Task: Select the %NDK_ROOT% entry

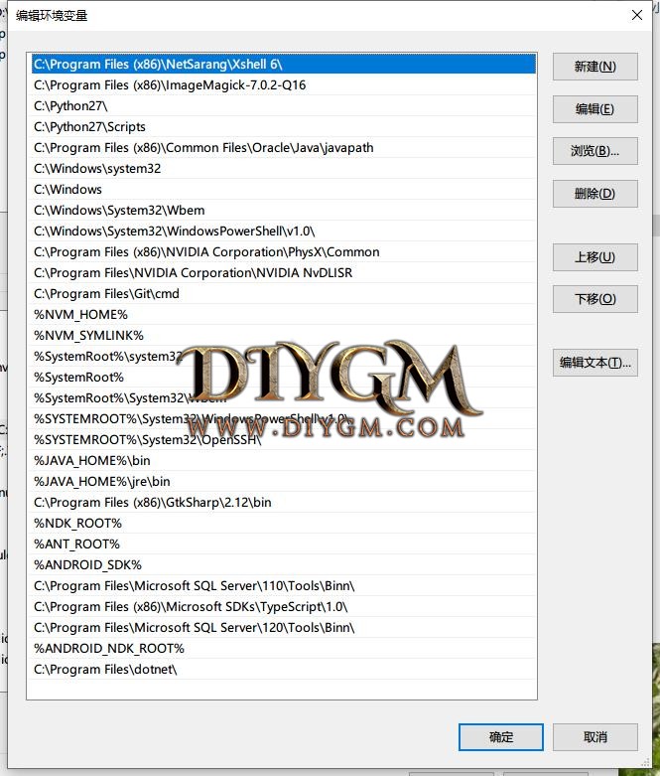Action: point(284,523)
